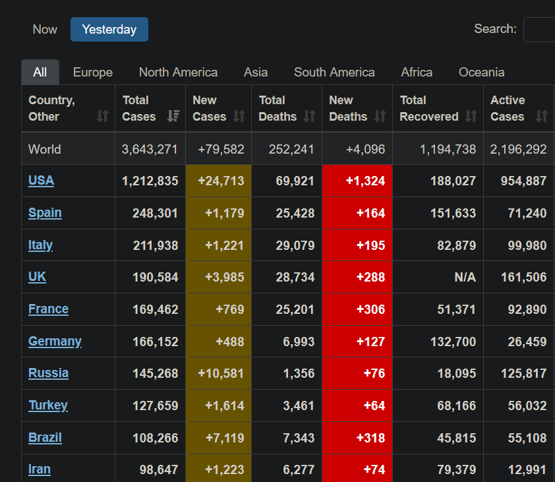Click UK new cases +3,985
Viewport: 555px width, 482px height.
(x=225, y=277)
